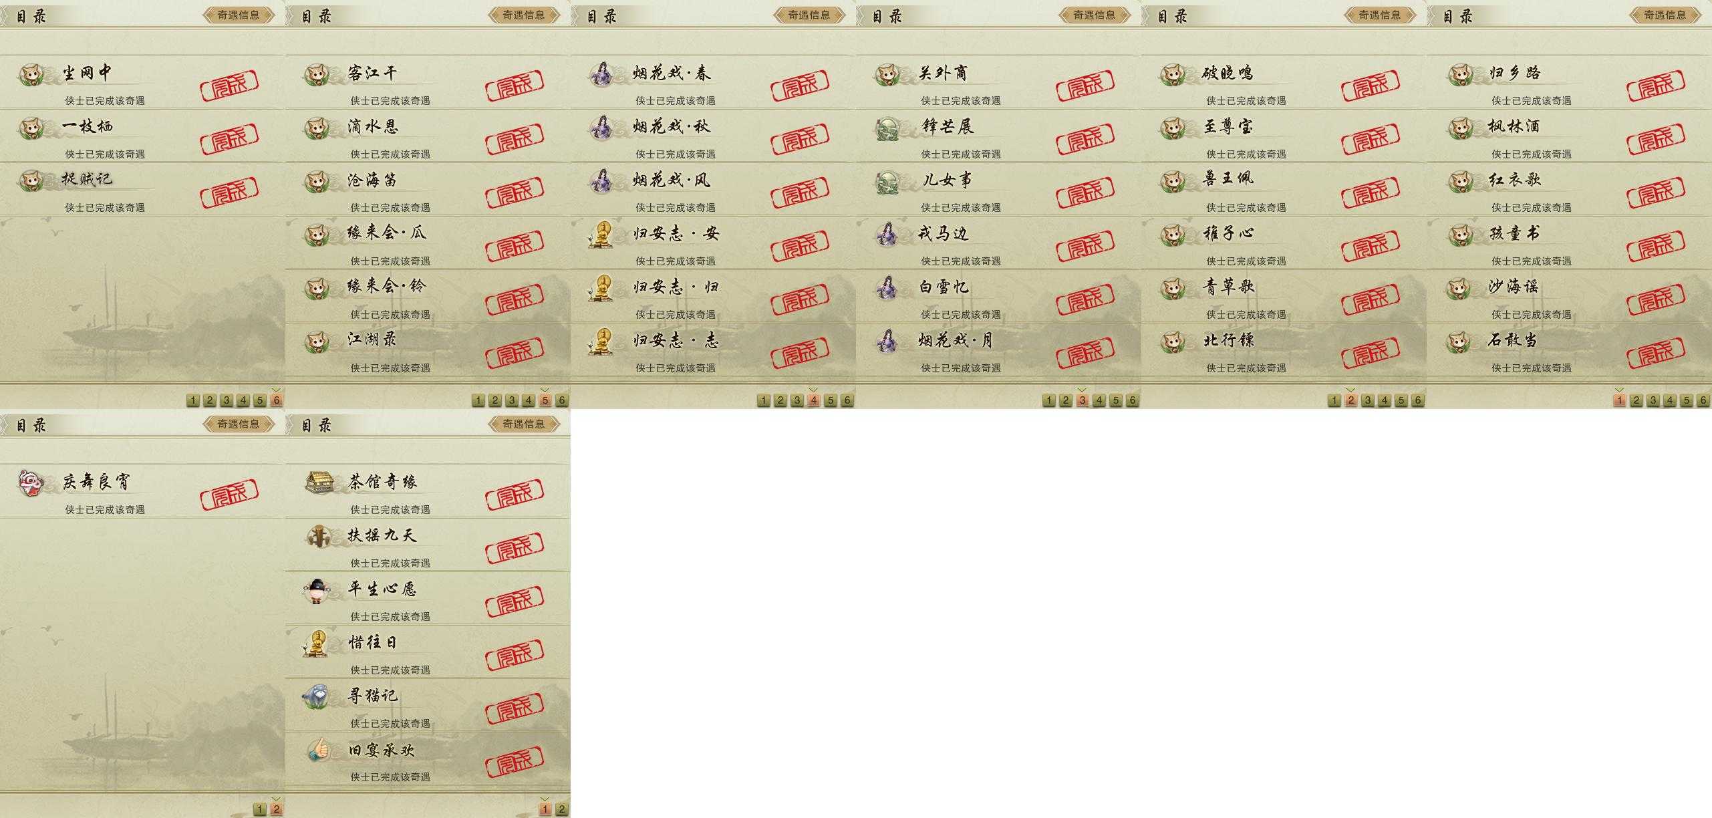
Task: Click the blue creature icon beside 寻猫记
Action: pyautogui.click(x=317, y=696)
